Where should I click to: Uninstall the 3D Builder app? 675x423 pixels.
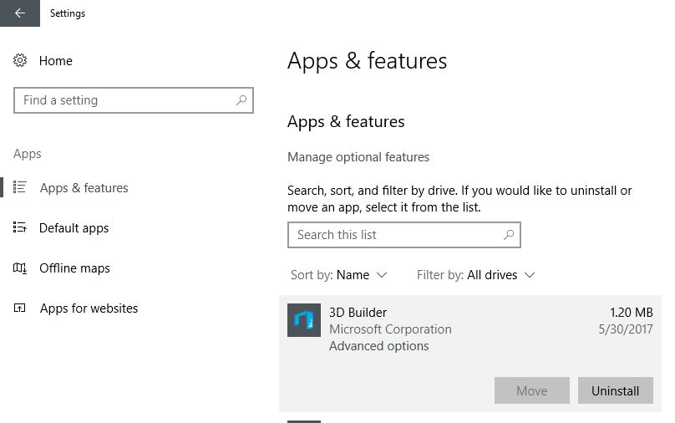pyautogui.click(x=615, y=390)
